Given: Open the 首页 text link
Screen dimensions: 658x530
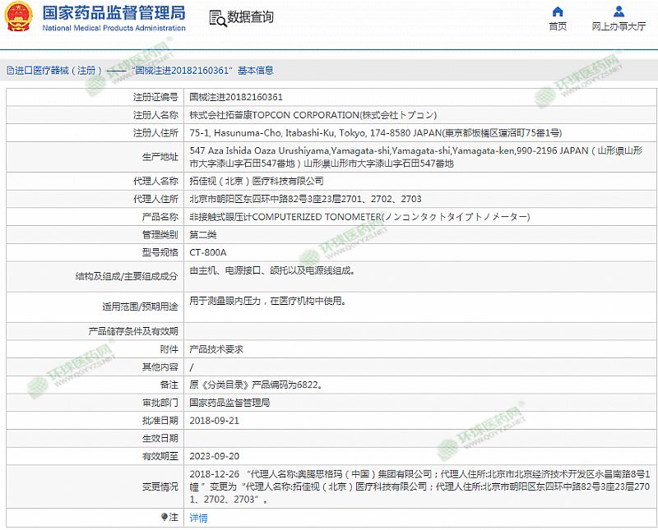Looking at the screenshot, I should pyautogui.click(x=558, y=26).
